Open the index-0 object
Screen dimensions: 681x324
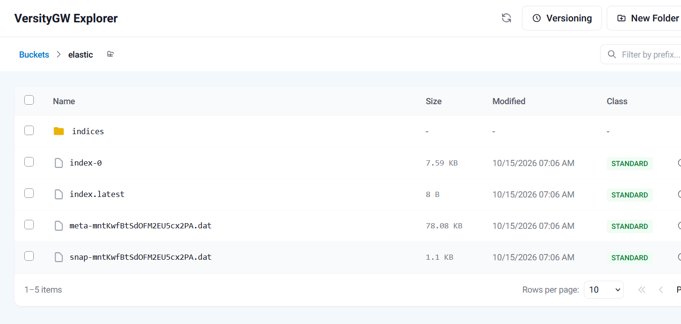(86, 163)
